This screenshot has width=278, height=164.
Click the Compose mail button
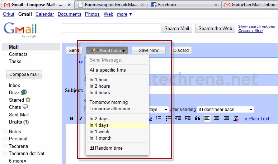click(24, 74)
